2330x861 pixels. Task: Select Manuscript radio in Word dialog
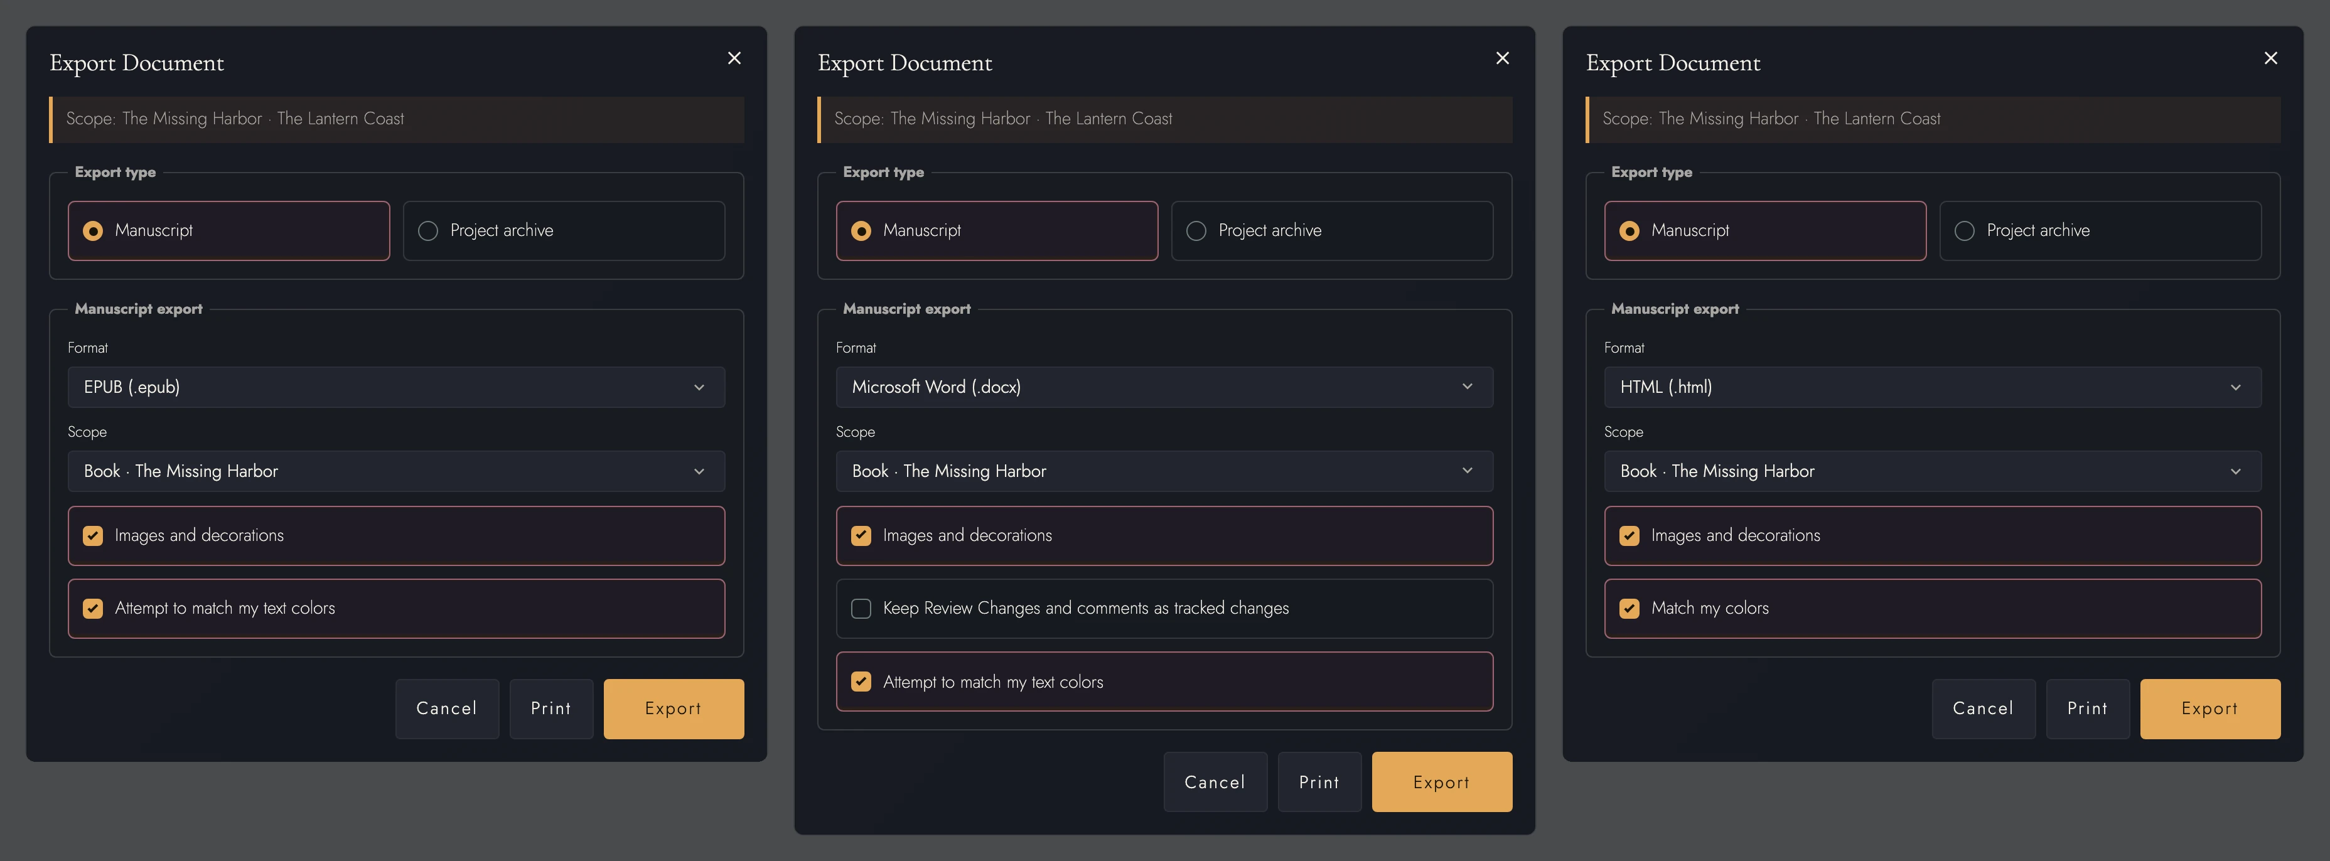point(861,231)
